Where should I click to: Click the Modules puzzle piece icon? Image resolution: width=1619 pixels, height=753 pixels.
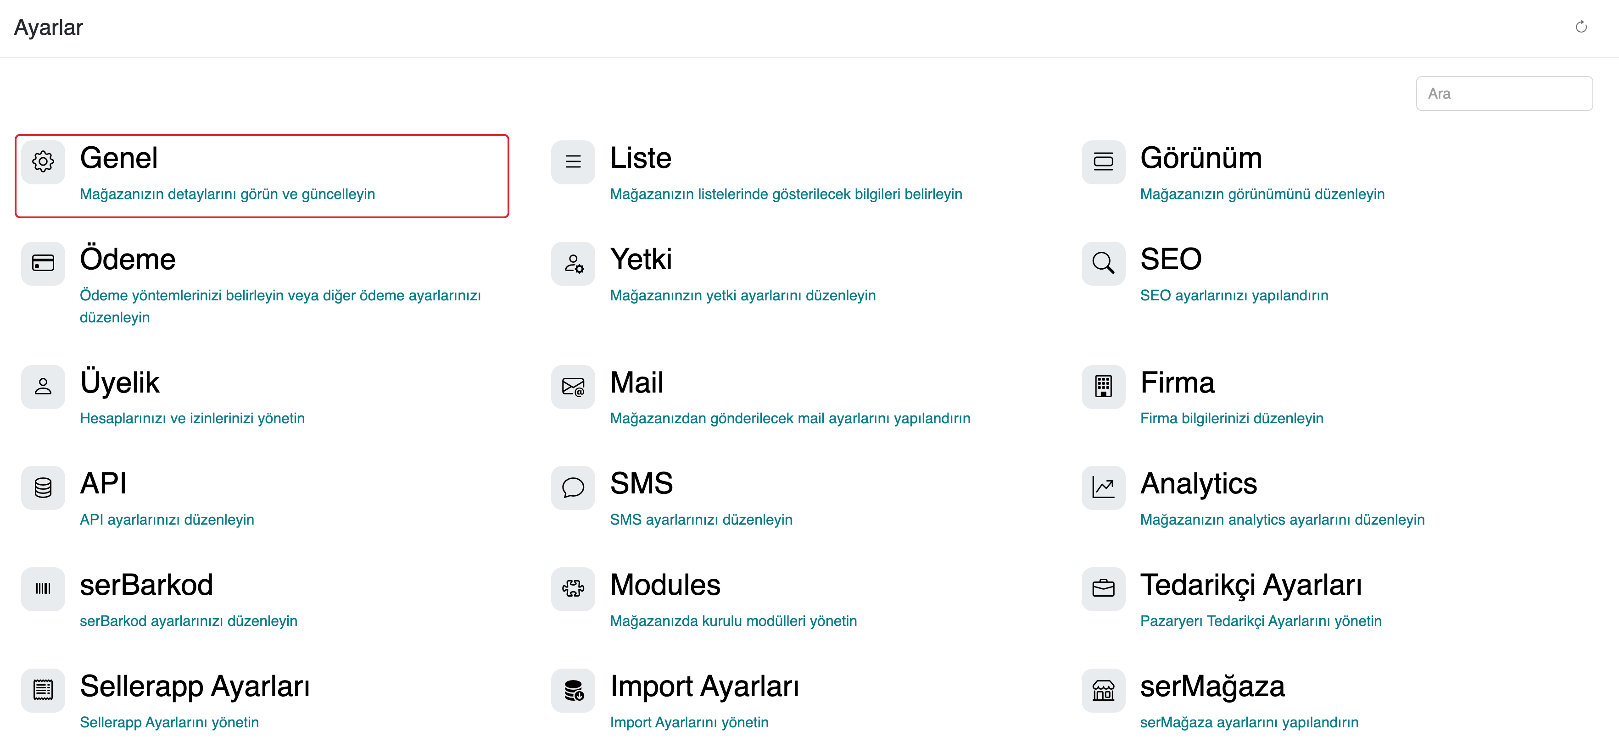573,589
